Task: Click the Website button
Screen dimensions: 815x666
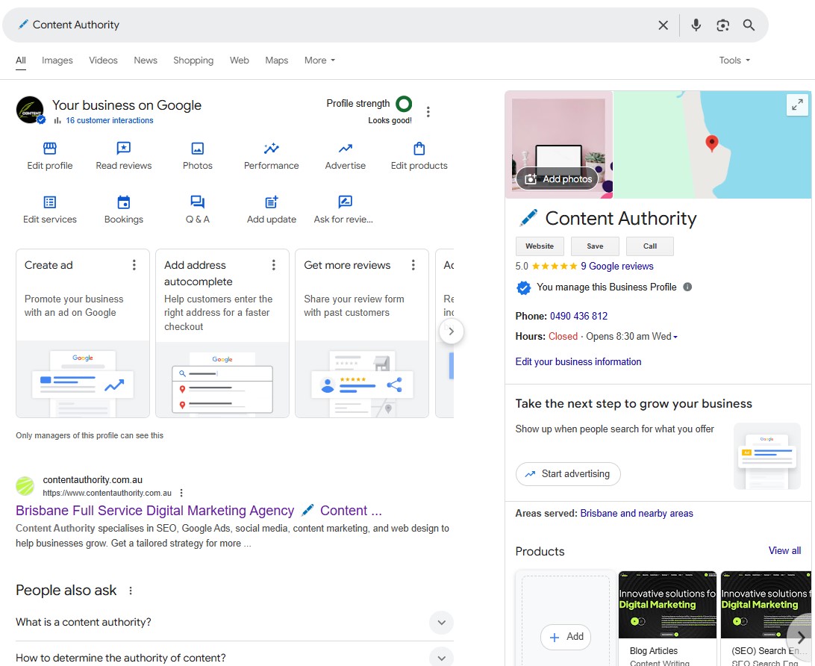Action: click(x=539, y=246)
